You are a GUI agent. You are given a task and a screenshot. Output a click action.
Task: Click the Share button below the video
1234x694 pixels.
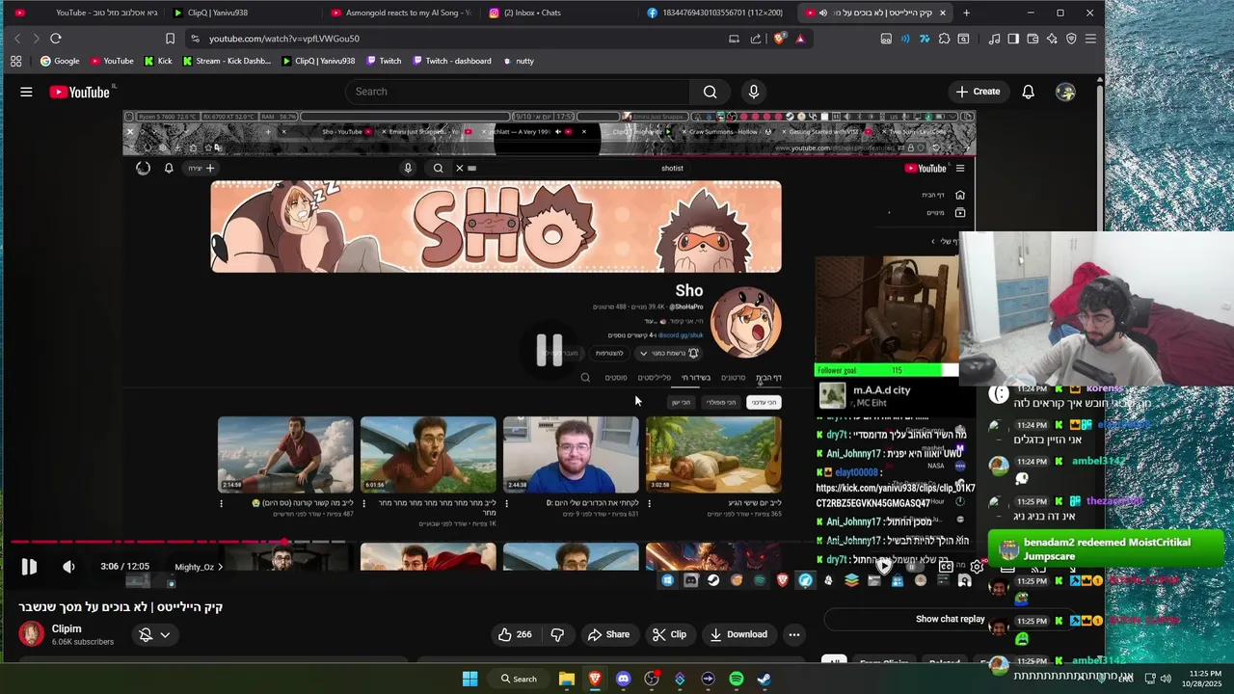pos(608,634)
